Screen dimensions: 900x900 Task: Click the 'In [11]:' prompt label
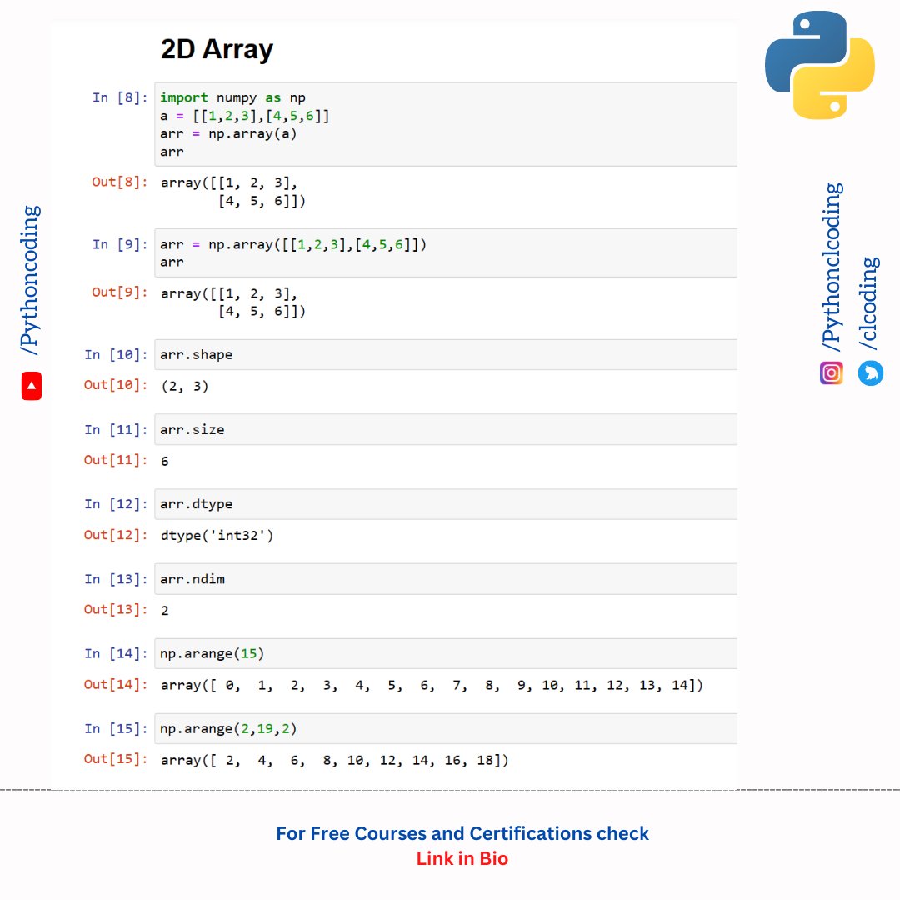coord(116,430)
